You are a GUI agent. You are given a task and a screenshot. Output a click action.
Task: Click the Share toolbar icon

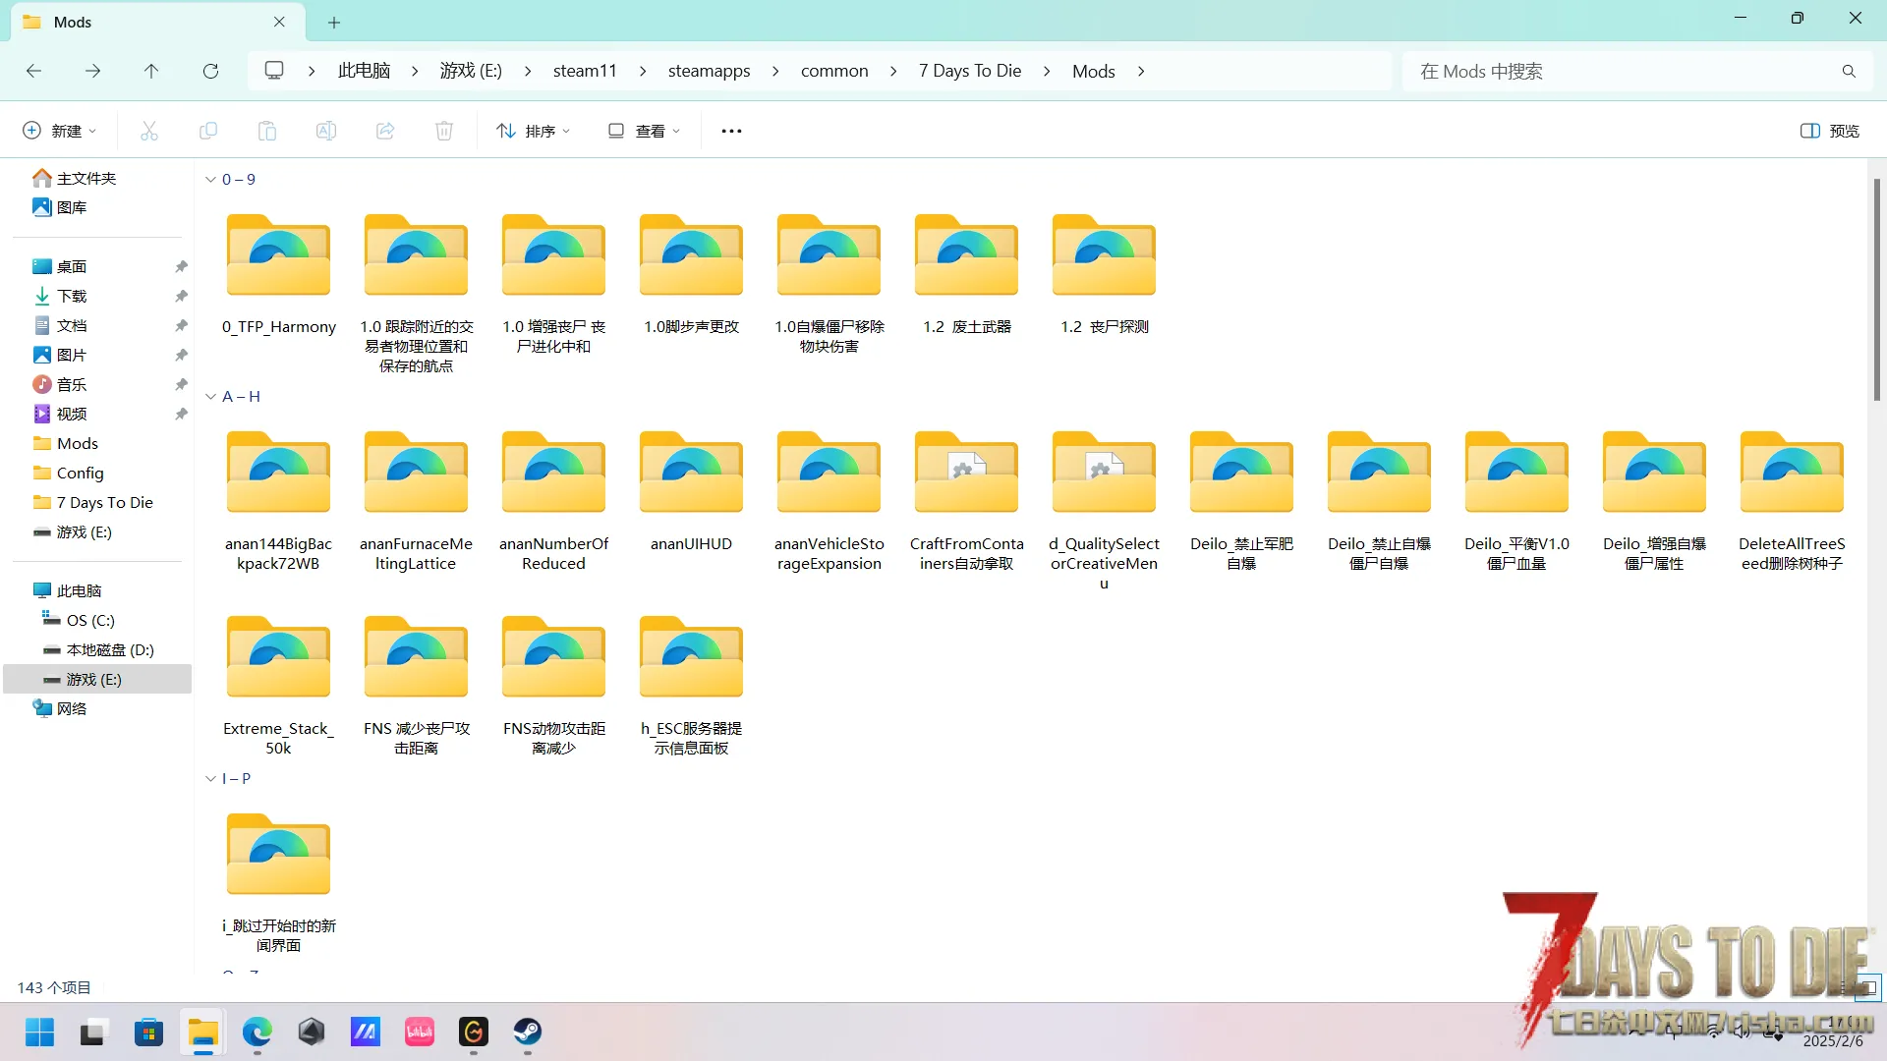[385, 131]
